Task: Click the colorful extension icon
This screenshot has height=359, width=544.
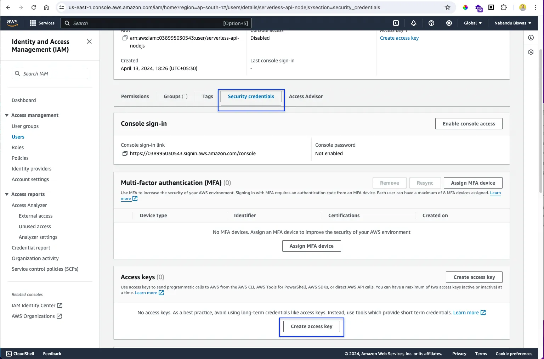Action: coord(465,7)
